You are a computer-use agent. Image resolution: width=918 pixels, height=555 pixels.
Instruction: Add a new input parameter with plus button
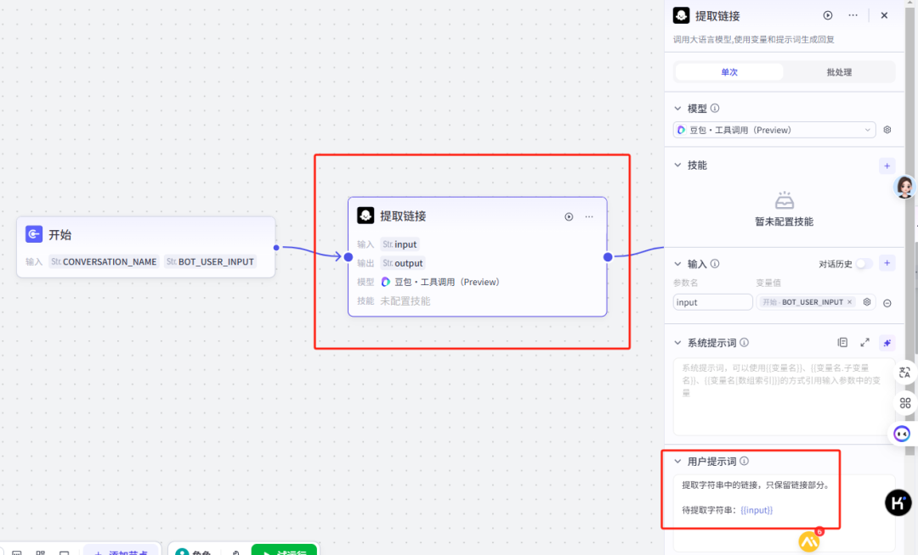887,263
